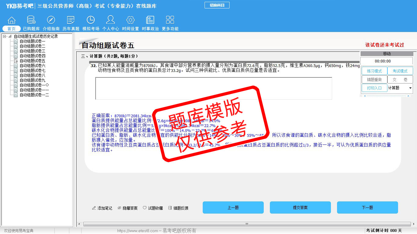Open 个人中心 user profile icon
Viewport: 417px width, 234px height.
click(x=111, y=20)
